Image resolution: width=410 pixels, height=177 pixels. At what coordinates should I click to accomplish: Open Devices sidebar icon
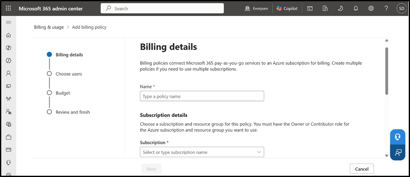pyautogui.click(x=8, y=86)
